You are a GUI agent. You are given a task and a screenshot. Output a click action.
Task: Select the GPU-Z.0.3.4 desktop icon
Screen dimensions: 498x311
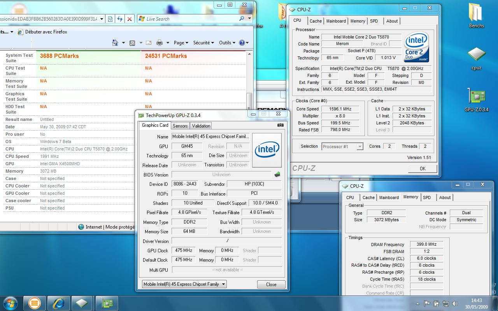pos(477,100)
